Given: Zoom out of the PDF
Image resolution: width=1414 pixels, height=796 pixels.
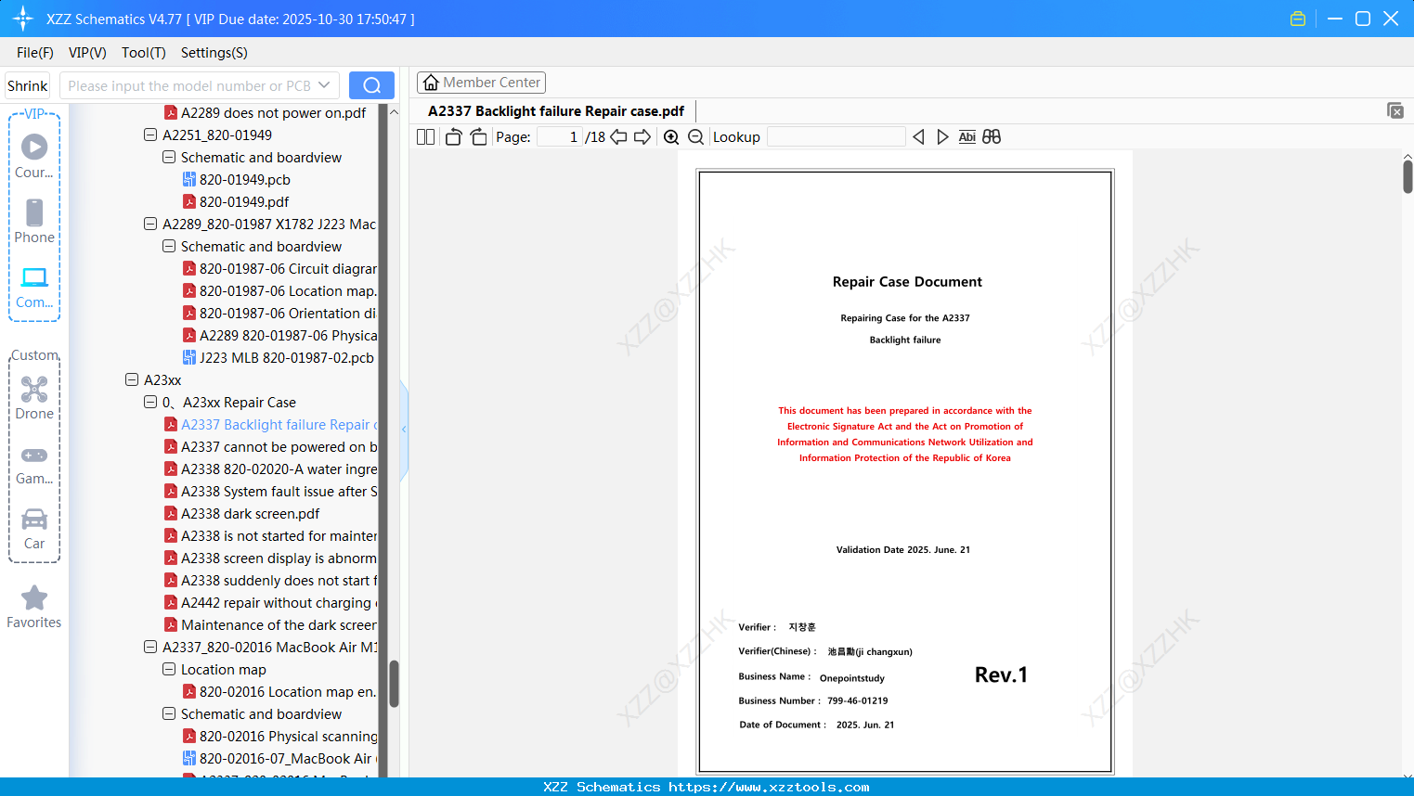Looking at the screenshot, I should [x=695, y=137].
